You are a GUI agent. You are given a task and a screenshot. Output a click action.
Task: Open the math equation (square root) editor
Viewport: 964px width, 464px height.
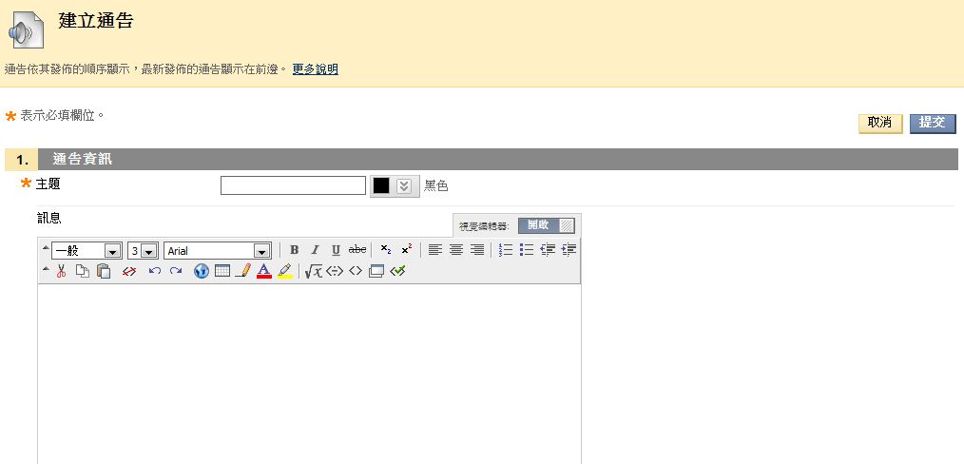[313, 271]
